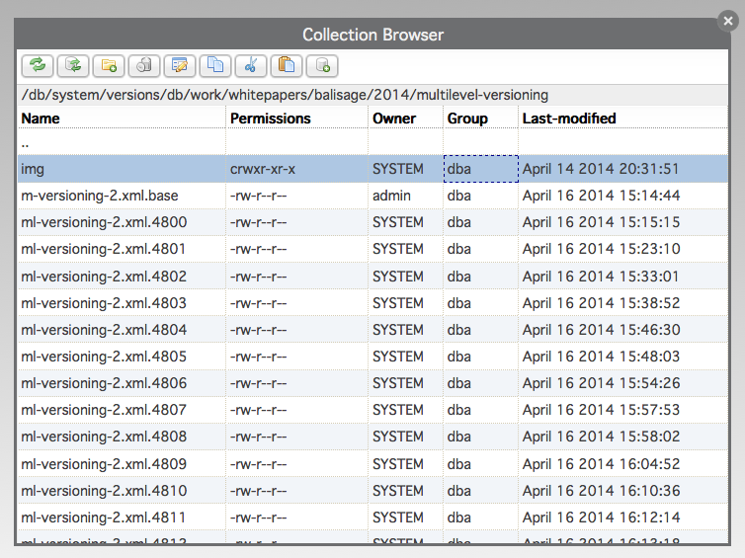
Task: Click 'dba' group of ml-versioning-2.xml.4805
Action: tap(459, 357)
